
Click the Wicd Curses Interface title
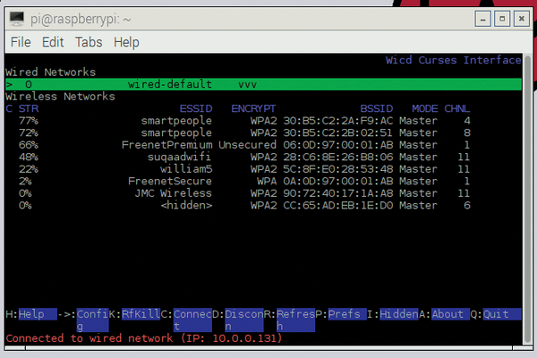[454, 60]
